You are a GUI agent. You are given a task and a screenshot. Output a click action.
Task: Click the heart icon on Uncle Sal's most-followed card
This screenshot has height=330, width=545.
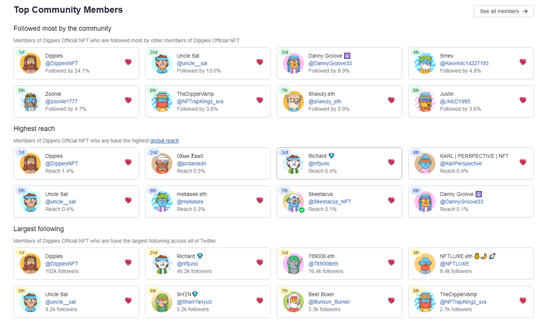point(260,62)
